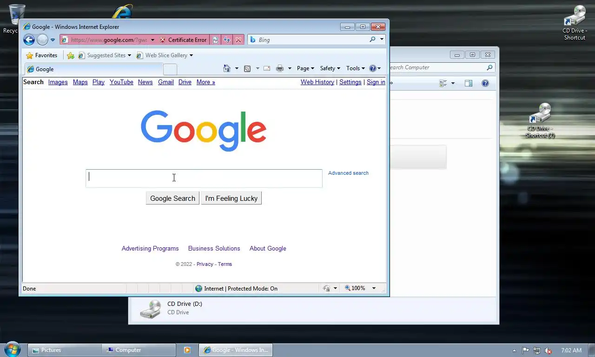Open the Web Slice Gallery dropdown
This screenshot has width=595, height=357.
point(165,55)
